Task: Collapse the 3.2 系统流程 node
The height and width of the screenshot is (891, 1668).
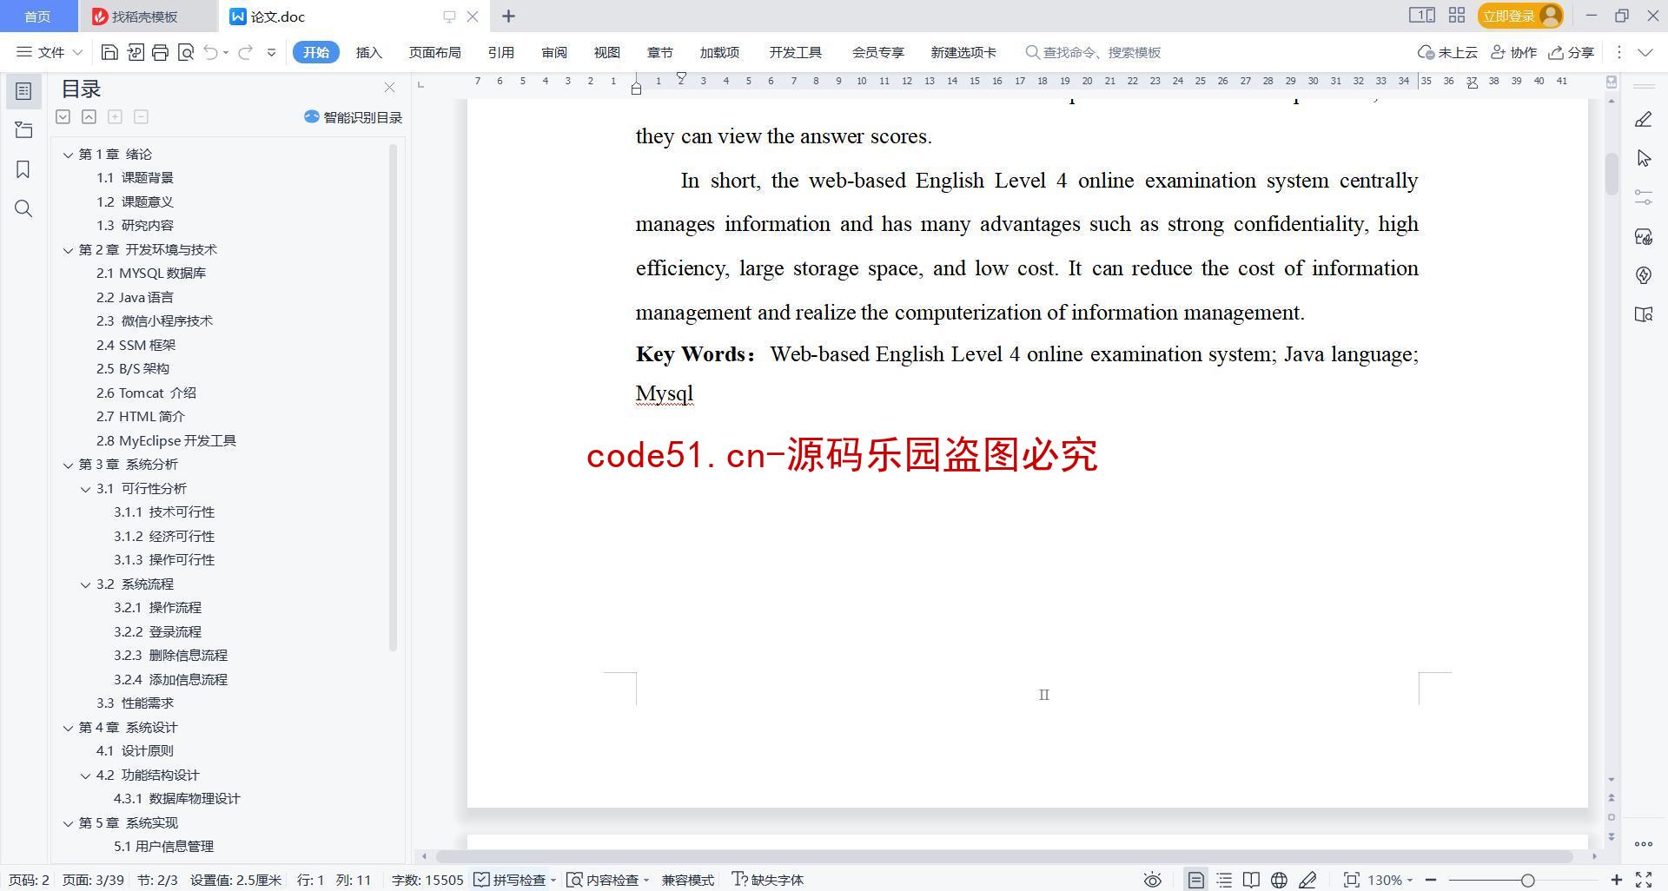Action: click(x=85, y=584)
